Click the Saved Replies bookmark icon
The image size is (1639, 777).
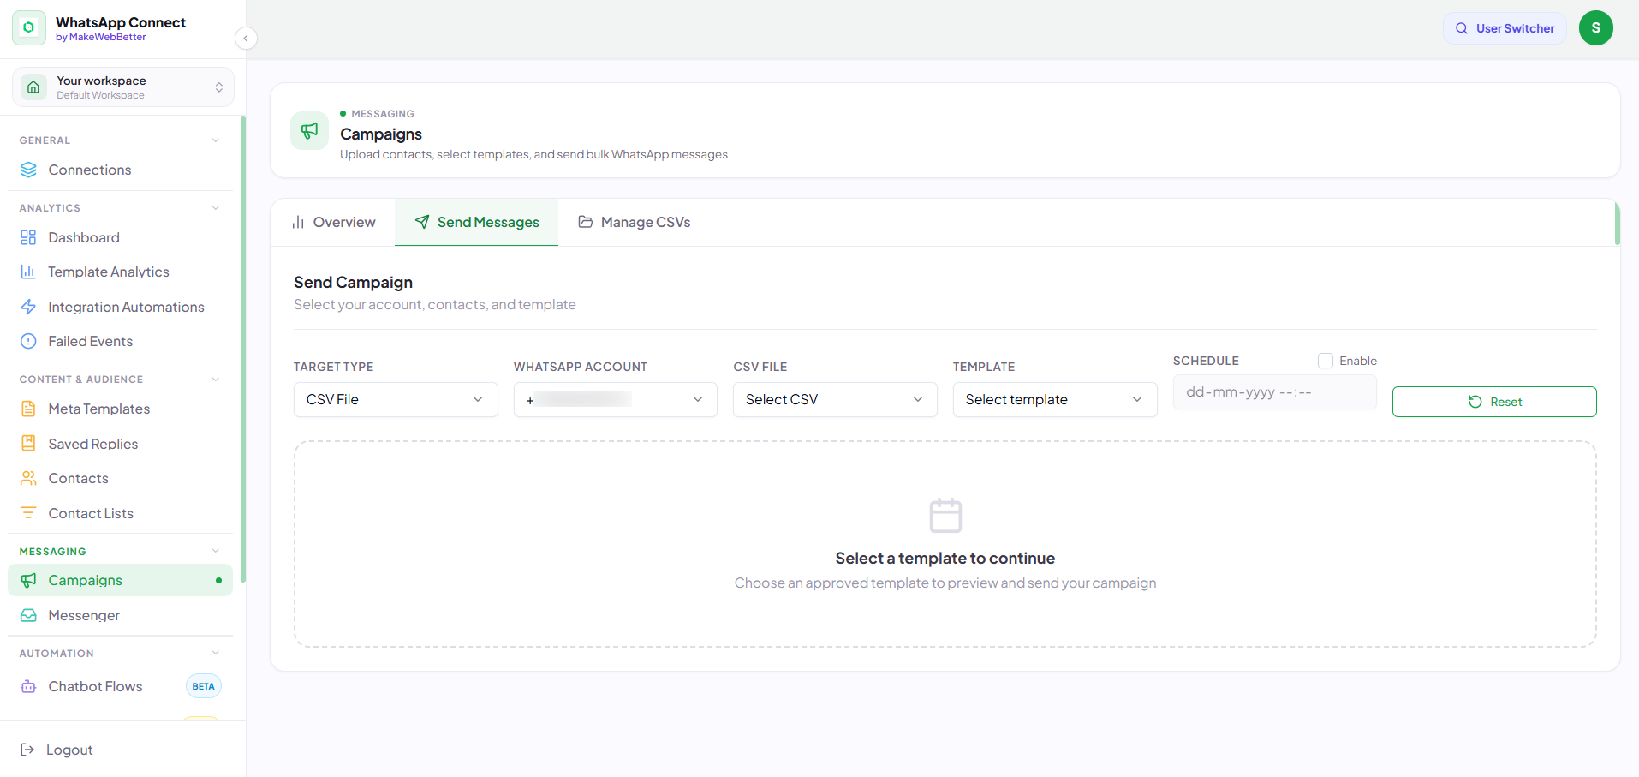[28, 444]
